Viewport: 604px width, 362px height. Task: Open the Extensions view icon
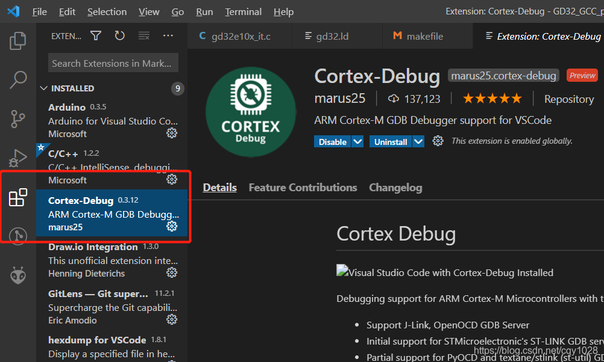(17, 197)
